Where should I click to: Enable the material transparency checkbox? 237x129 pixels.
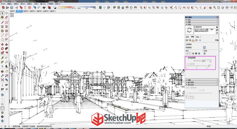pos(186,58)
